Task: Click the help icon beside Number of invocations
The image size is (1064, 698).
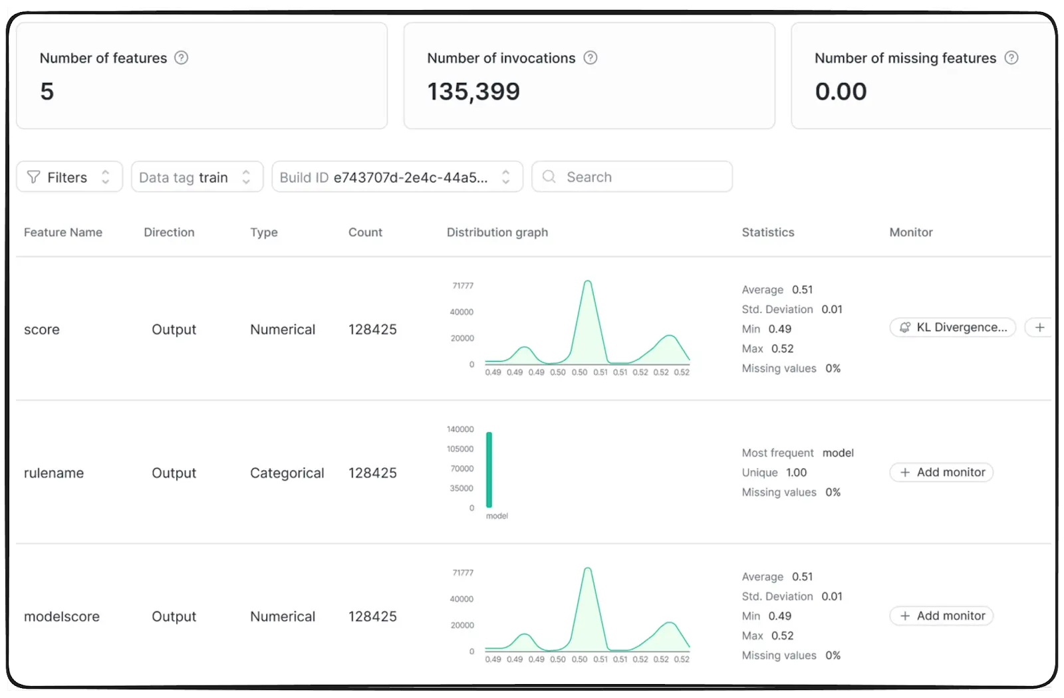Action: tap(591, 58)
